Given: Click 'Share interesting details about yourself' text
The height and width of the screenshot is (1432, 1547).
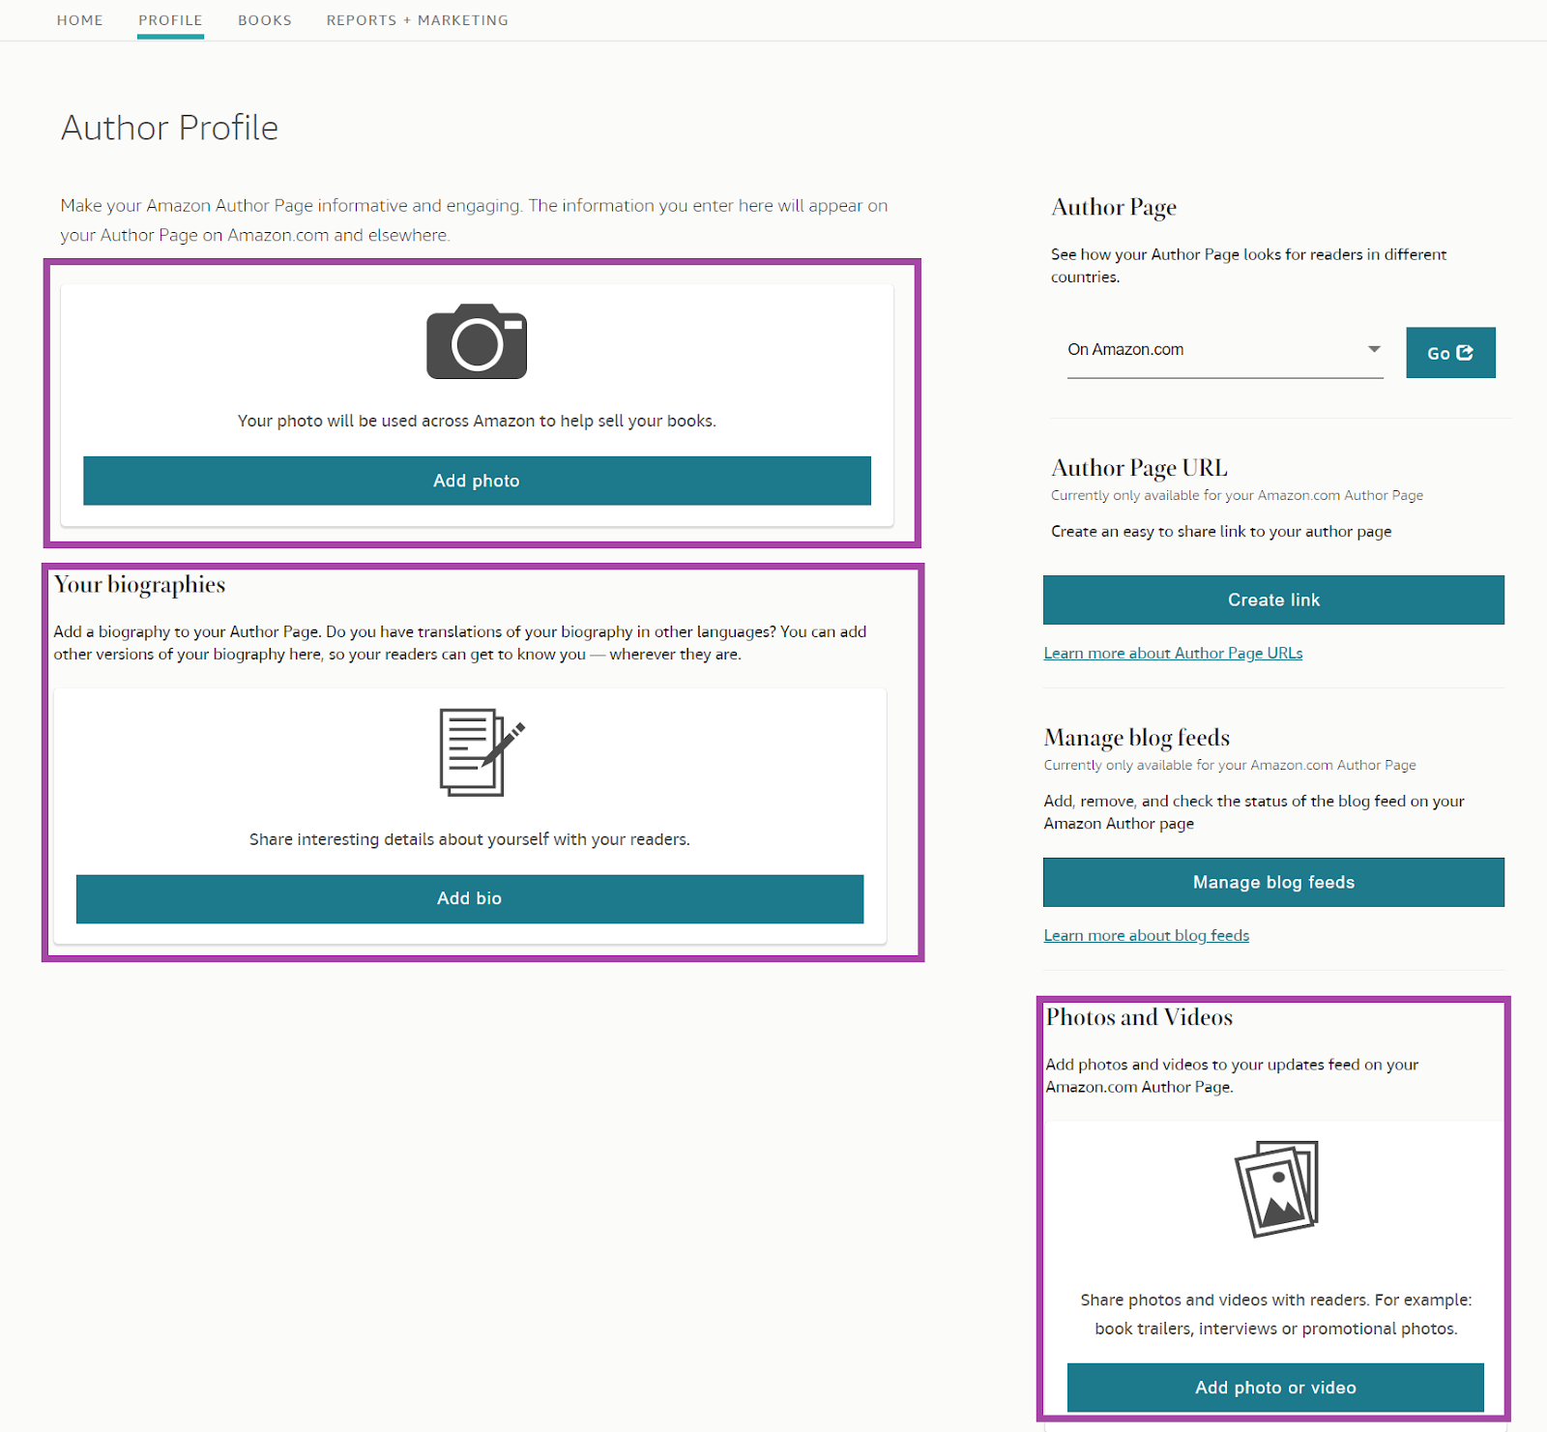Looking at the screenshot, I should [x=470, y=839].
